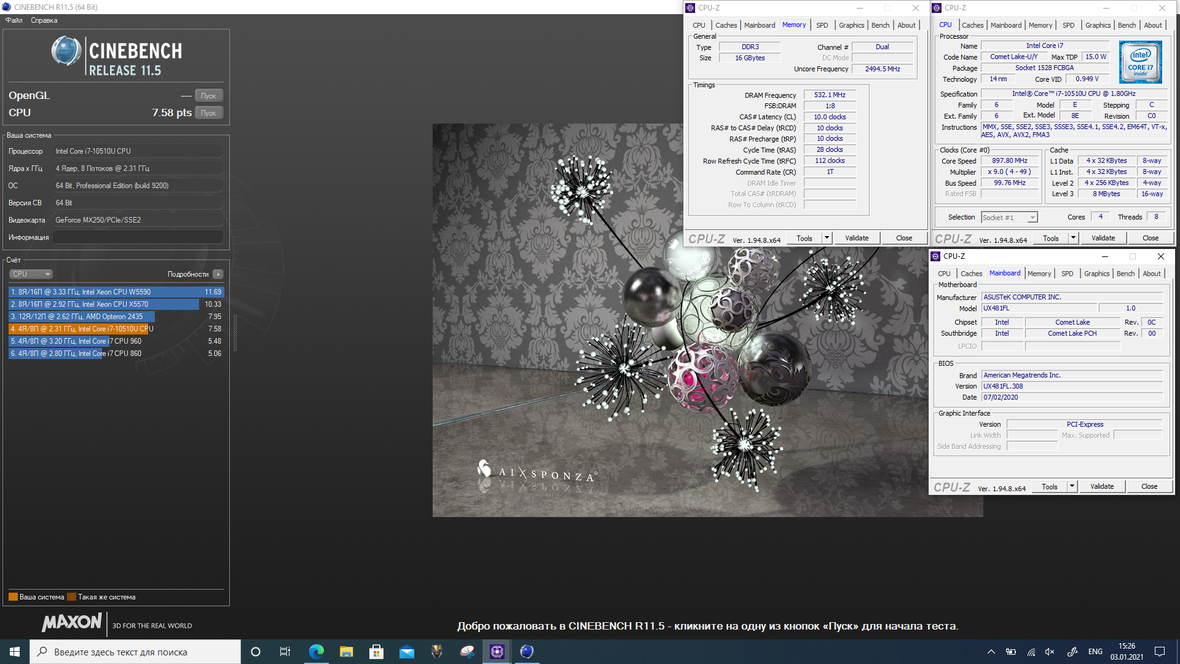The width and height of the screenshot is (1180, 664).
Task: Click the Cinebench title bar app icon
Action: tap(6, 7)
